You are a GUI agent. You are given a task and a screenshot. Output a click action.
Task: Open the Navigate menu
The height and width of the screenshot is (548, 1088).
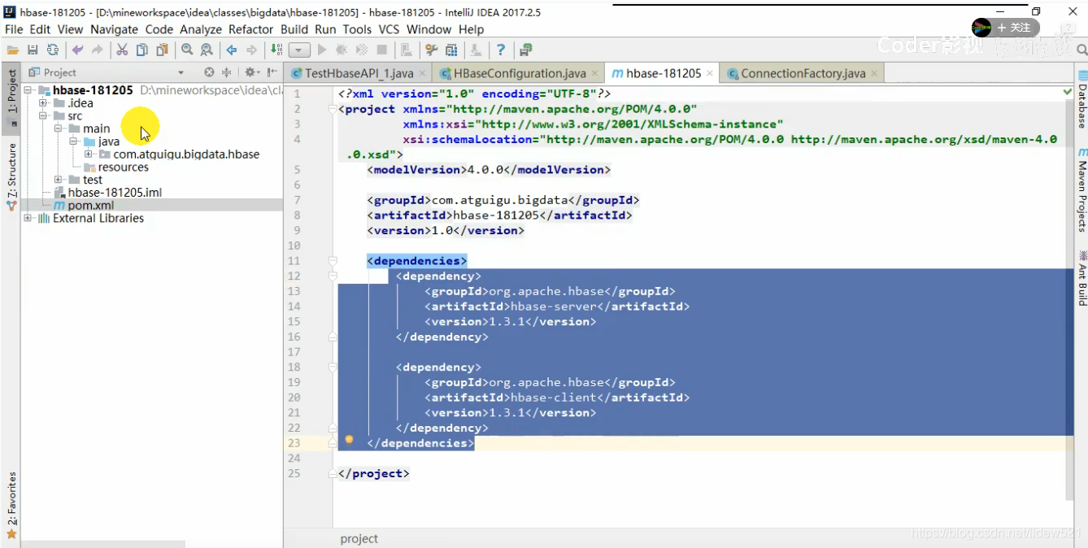point(114,29)
